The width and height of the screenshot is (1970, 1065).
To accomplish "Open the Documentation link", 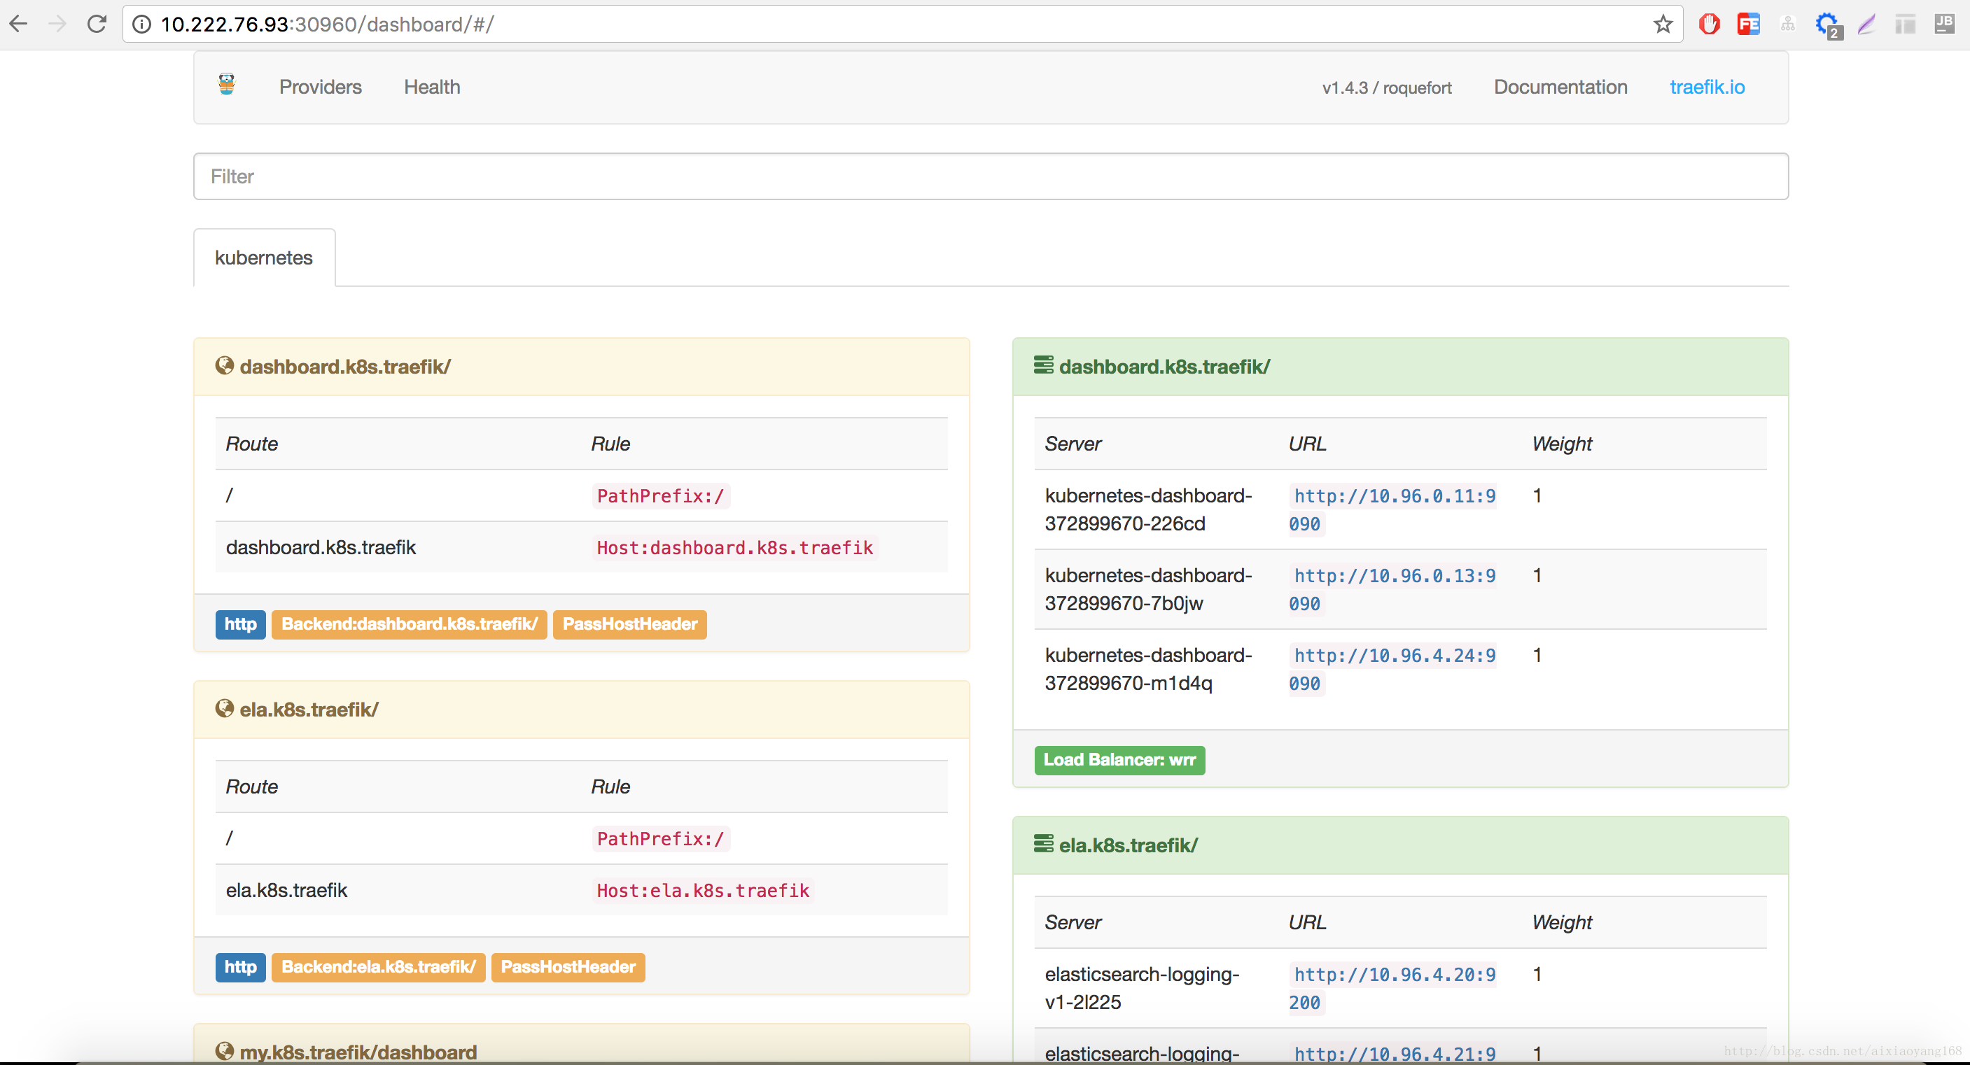I will [1560, 87].
